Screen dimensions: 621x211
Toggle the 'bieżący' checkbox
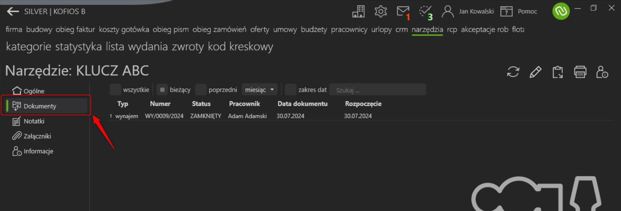pyautogui.click(x=162, y=90)
